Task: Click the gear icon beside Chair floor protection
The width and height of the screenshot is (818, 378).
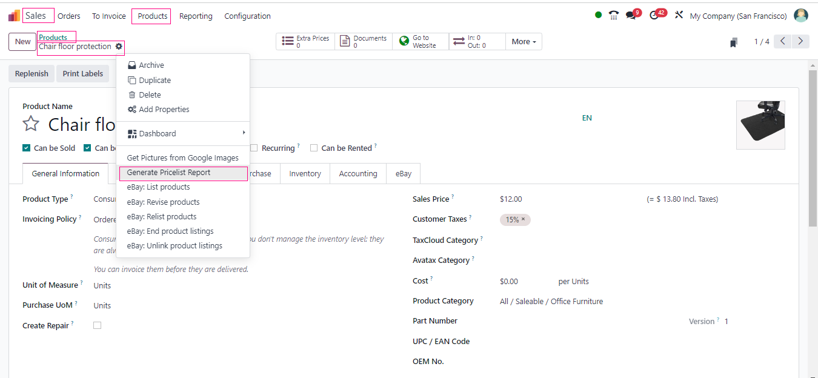Action: tap(119, 47)
